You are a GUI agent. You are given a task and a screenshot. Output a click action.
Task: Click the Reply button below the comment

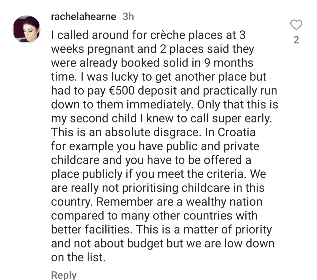tap(64, 275)
